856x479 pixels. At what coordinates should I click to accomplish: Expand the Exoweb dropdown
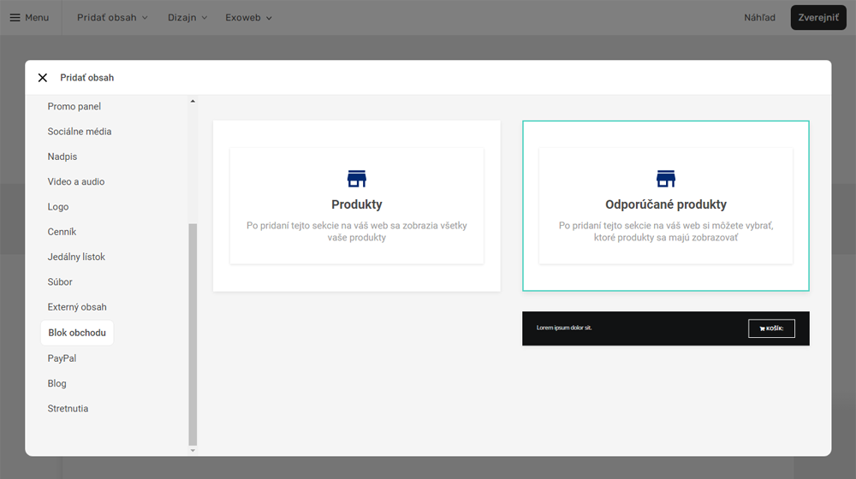tap(248, 17)
